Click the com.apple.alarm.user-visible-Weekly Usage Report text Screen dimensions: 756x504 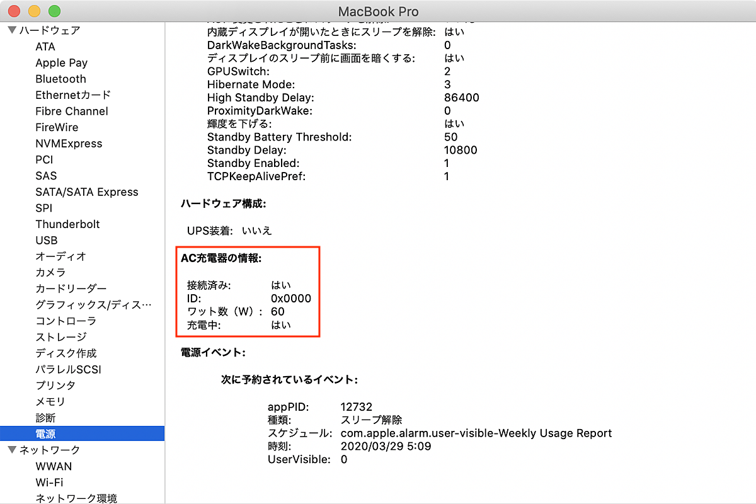pos(476,433)
